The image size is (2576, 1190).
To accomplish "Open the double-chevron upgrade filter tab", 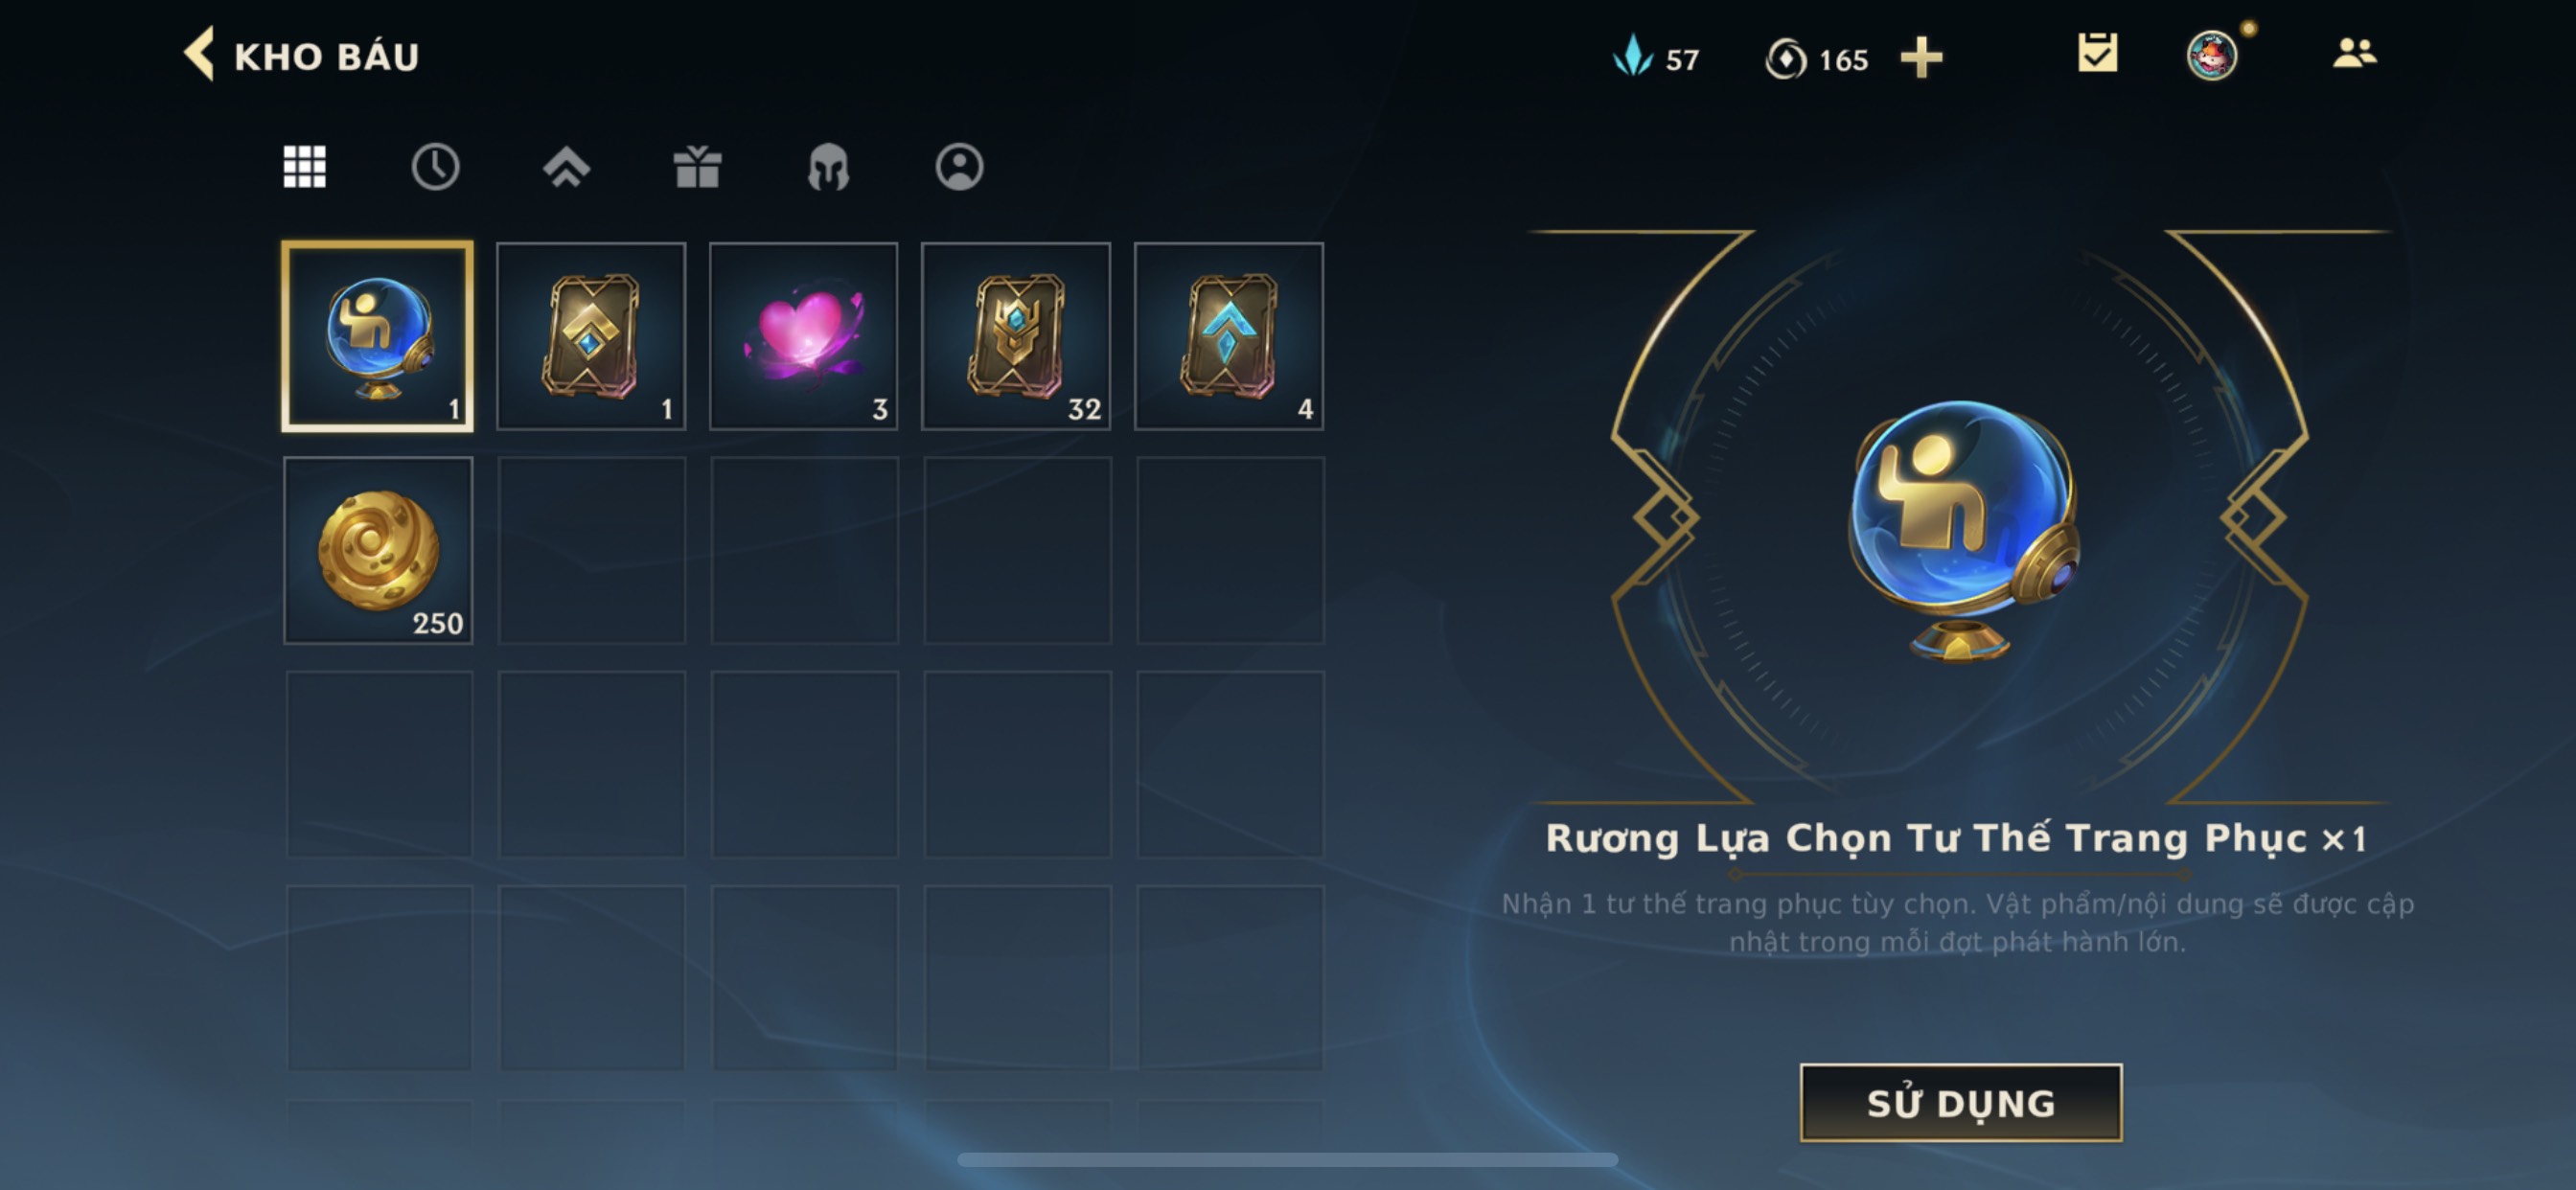I will point(566,167).
